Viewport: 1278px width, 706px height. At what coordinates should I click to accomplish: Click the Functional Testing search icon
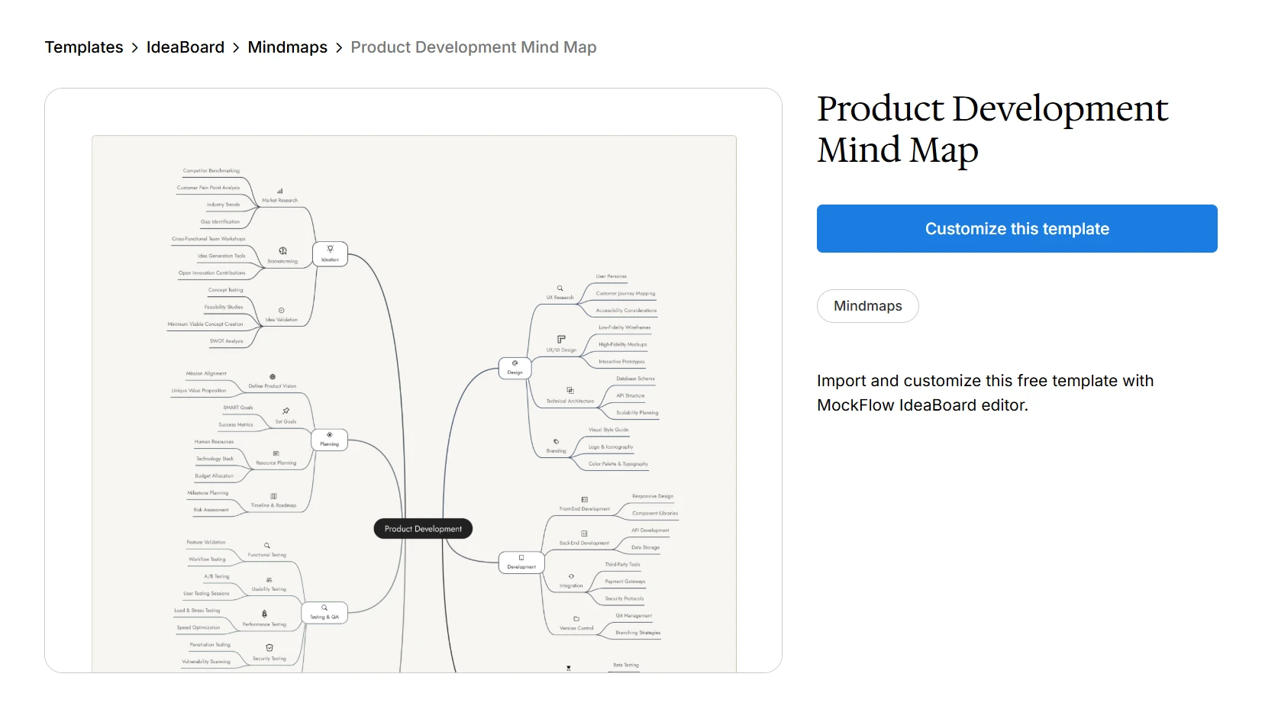(267, 546)
